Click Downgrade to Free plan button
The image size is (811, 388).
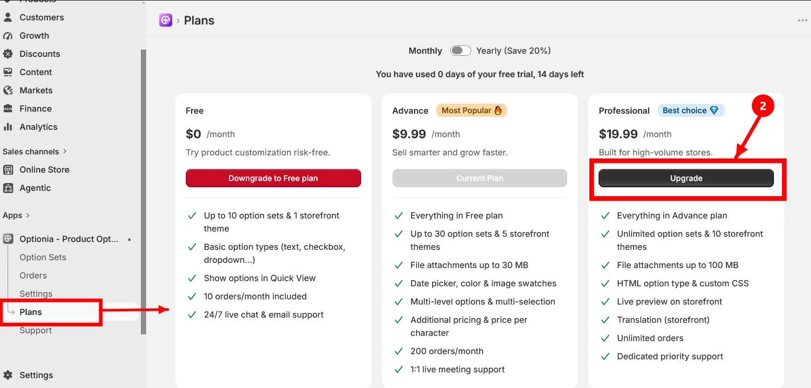273,178
